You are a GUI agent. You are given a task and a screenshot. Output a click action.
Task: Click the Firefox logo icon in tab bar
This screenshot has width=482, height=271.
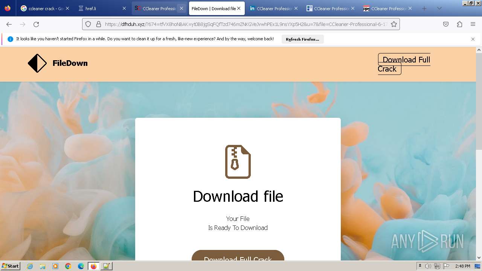[8, 8]
